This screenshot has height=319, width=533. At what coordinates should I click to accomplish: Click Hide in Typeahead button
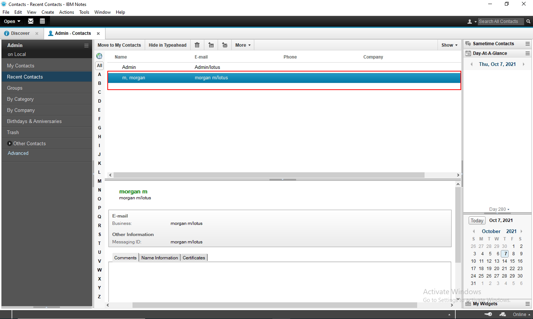168,45
